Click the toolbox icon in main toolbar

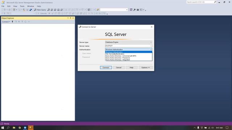pos(138,10)
